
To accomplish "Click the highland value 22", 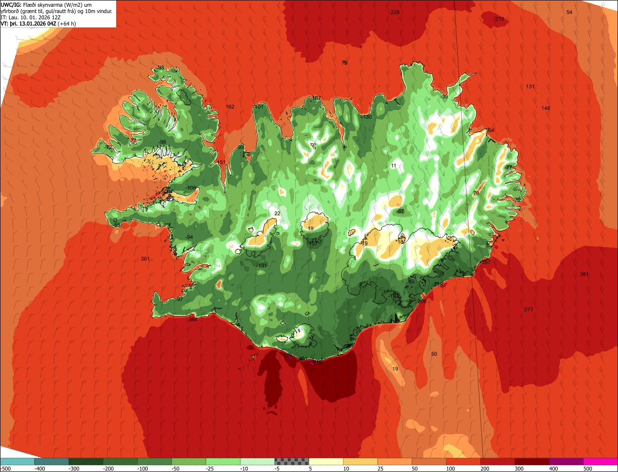I will (277, 213).
